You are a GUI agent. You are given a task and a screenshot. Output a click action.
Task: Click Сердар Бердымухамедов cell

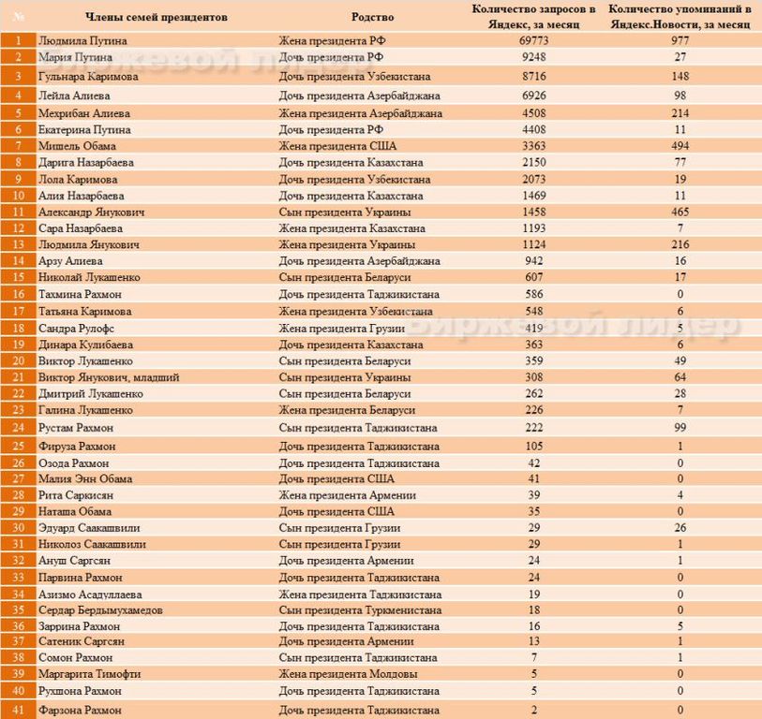100,610
